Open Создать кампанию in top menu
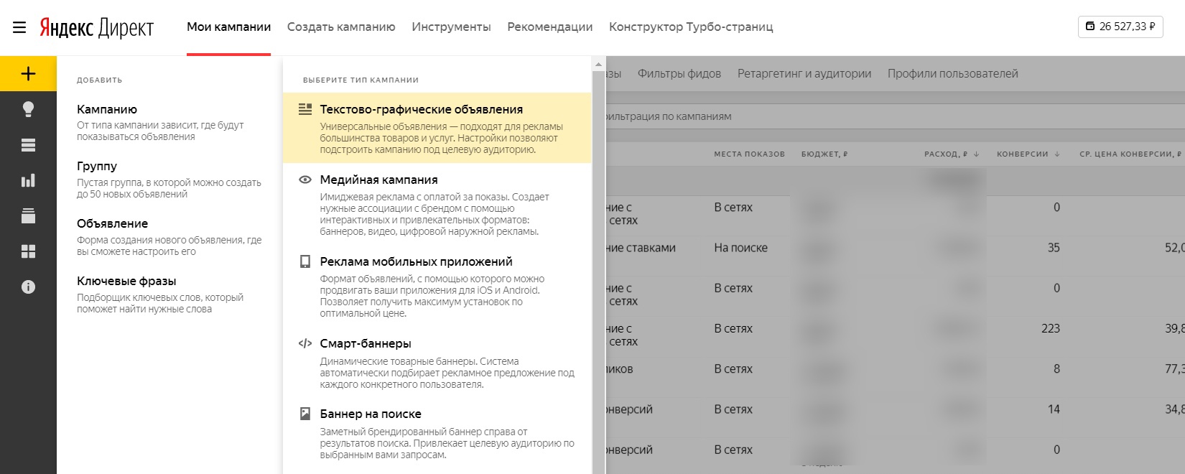Screen dimensions: 1185x474 point(341,27)
